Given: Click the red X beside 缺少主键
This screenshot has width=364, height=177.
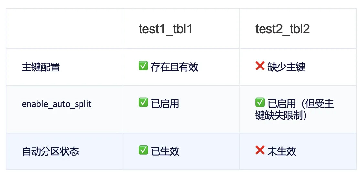Looking at the screenshot, I should point(260,67).
